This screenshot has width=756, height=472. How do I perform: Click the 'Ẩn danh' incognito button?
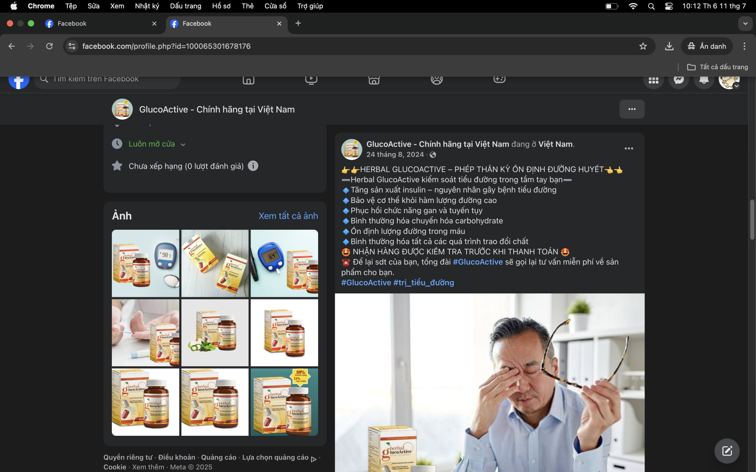706,46
